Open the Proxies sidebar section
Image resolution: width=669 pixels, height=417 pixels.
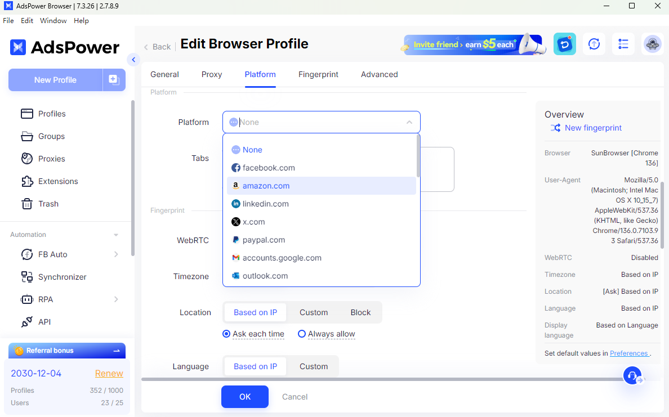[51, 159]
